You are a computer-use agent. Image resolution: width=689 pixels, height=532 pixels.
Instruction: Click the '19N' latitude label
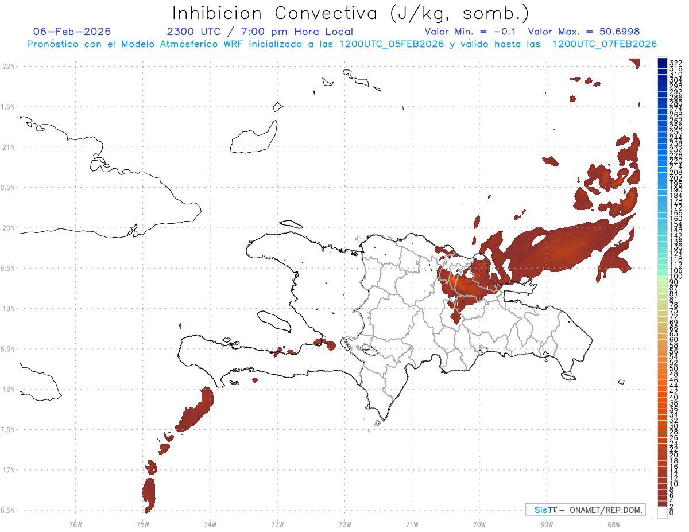pos(9,309)
